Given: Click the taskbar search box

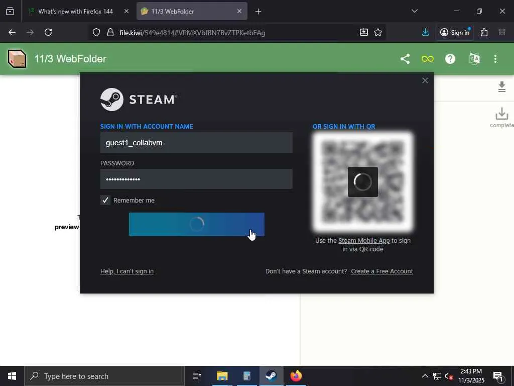Looking at the screenshot, I should tap(104, 376).
